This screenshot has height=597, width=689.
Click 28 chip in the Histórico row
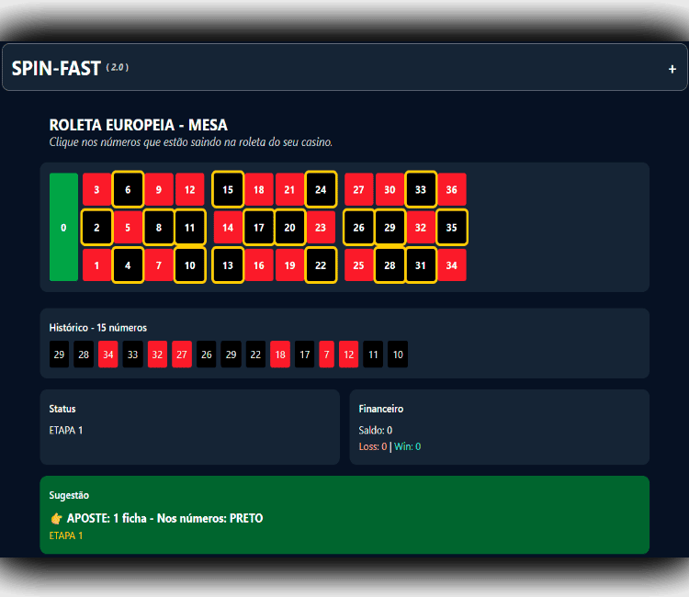pos(84,355)
